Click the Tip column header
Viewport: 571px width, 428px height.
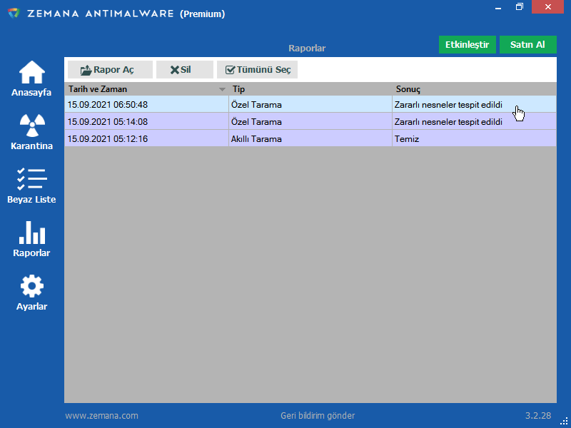(310, 89)
